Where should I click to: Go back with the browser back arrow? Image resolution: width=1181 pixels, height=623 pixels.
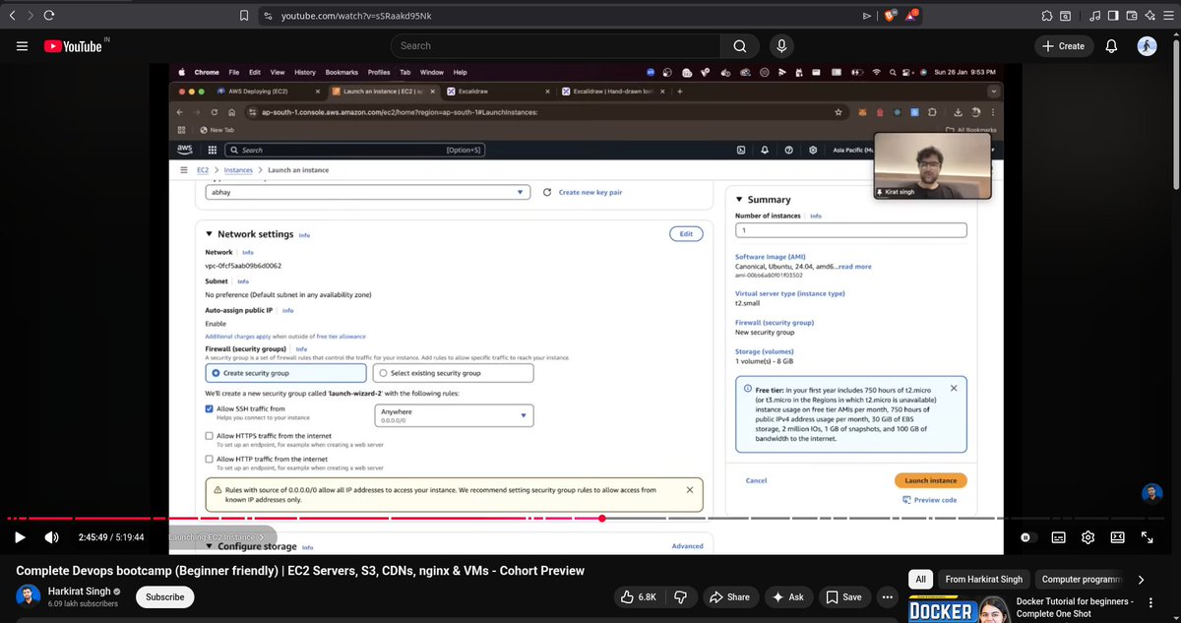point(12,15)
